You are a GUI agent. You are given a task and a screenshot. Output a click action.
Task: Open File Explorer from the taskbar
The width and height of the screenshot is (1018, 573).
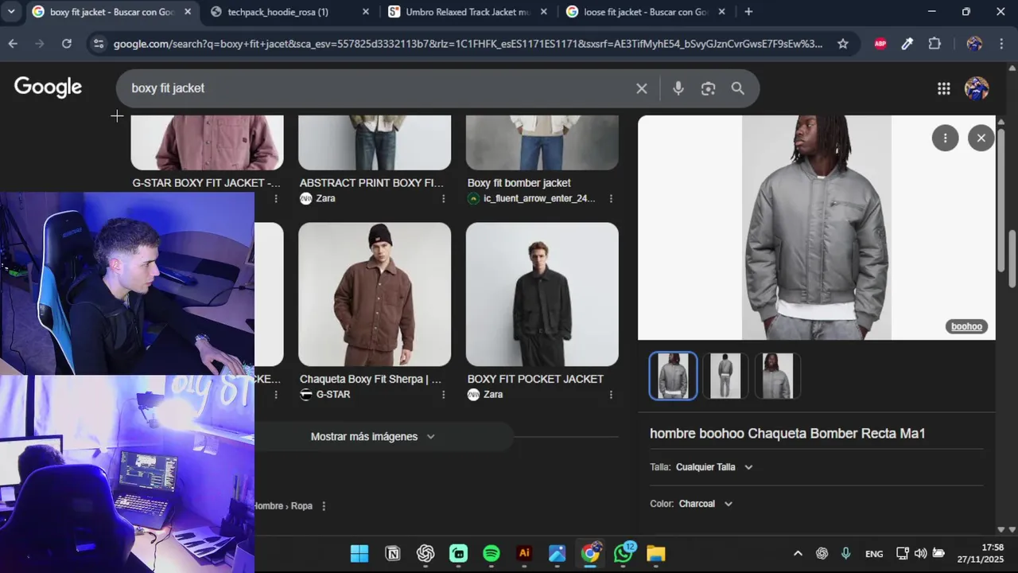coord(656,554)
